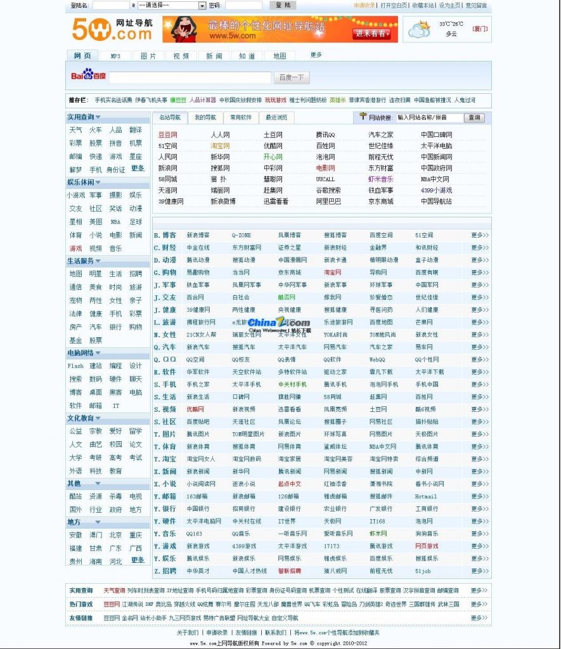Click the 百度一下 search button
The width and height of the screenshot is (561, 649).
point(292,77)
